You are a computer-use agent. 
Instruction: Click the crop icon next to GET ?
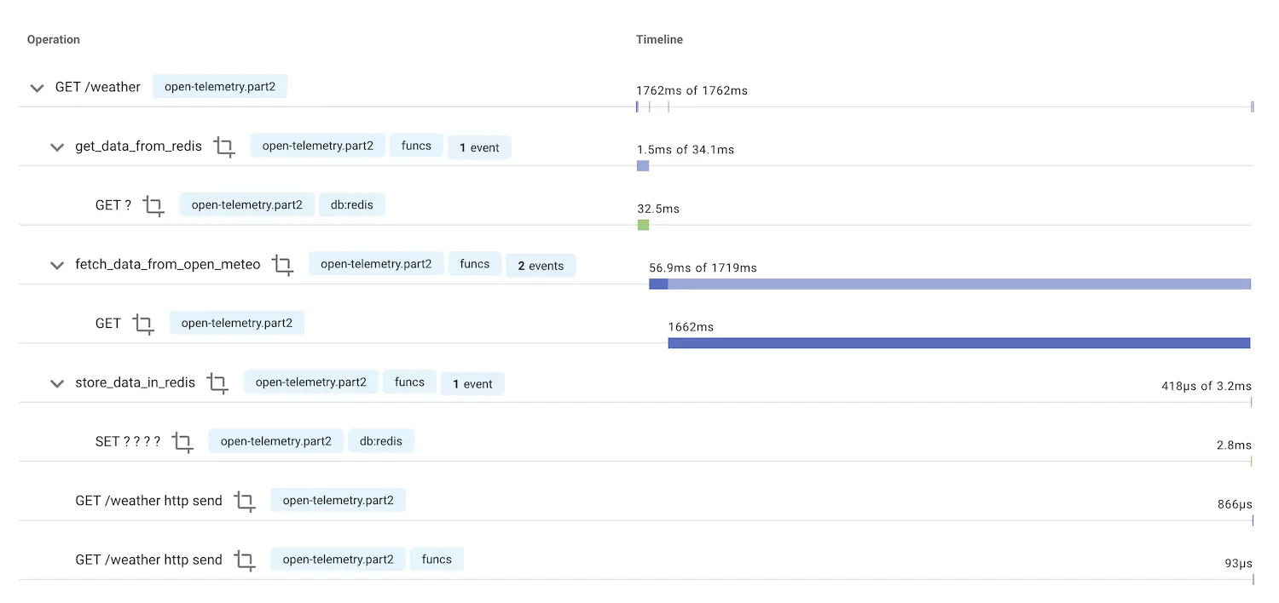pos(153,205)
